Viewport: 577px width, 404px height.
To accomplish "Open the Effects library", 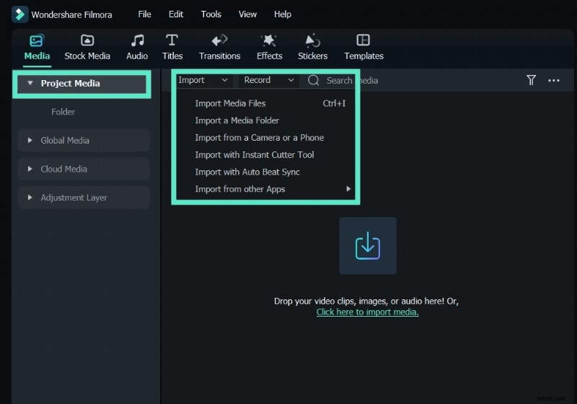I will click(269, 47).
